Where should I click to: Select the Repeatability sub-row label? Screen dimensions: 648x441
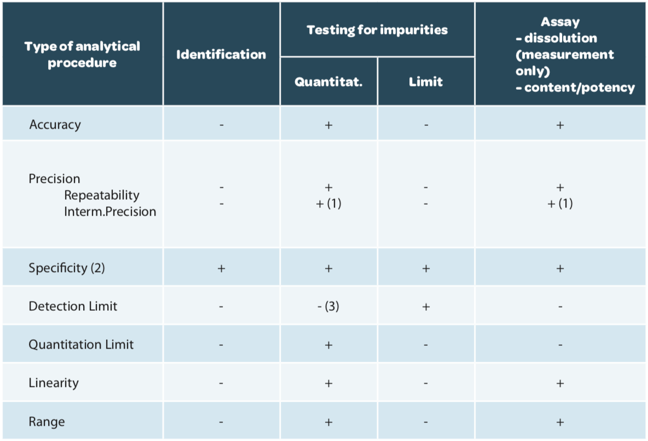coord(102,195)
